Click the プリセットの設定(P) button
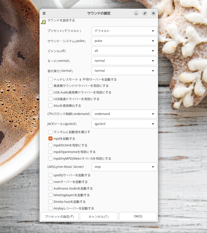207x233 pixels. coord(59,216)
